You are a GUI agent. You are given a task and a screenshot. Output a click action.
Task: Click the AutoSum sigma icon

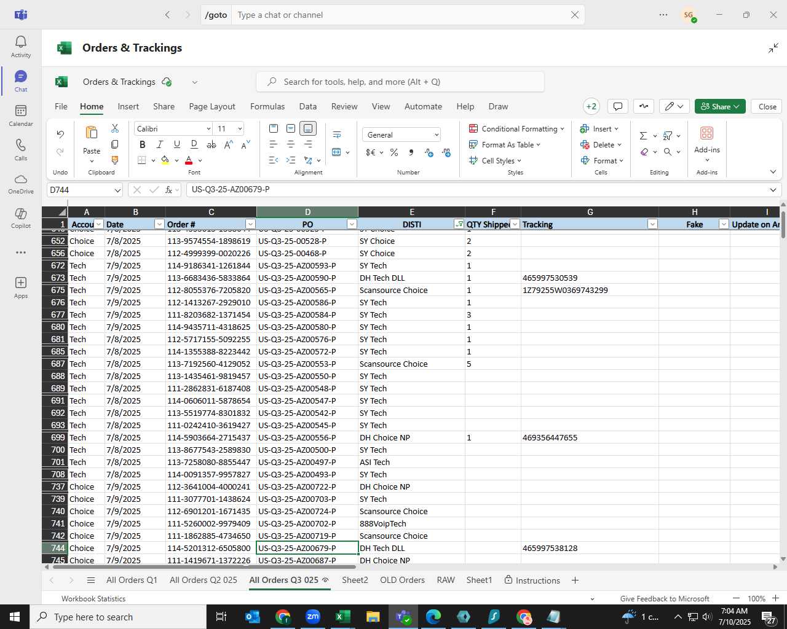point(643,136)
